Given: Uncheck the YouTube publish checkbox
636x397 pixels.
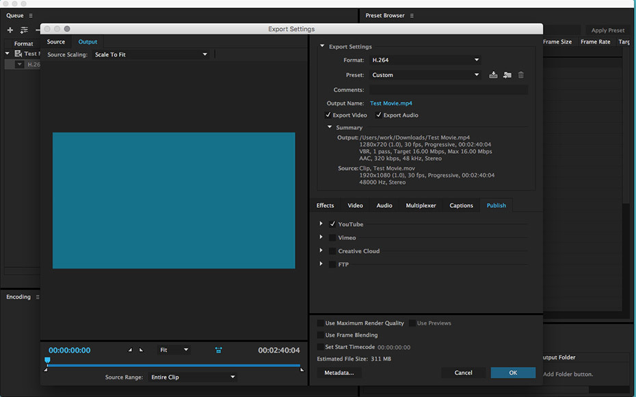Looking at the screenshot, I should tap(332, 224).
